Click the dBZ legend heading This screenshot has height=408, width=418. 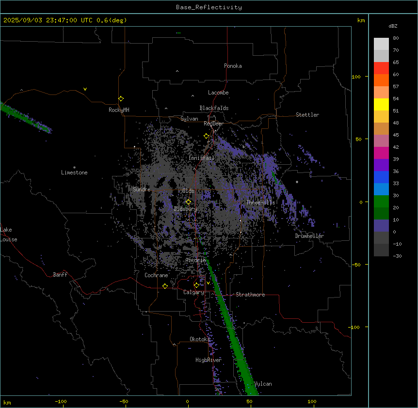[393, 26]
